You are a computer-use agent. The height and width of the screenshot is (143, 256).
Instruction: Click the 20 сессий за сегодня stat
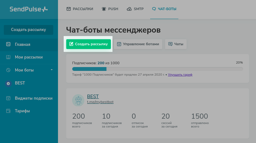[169, 120]
